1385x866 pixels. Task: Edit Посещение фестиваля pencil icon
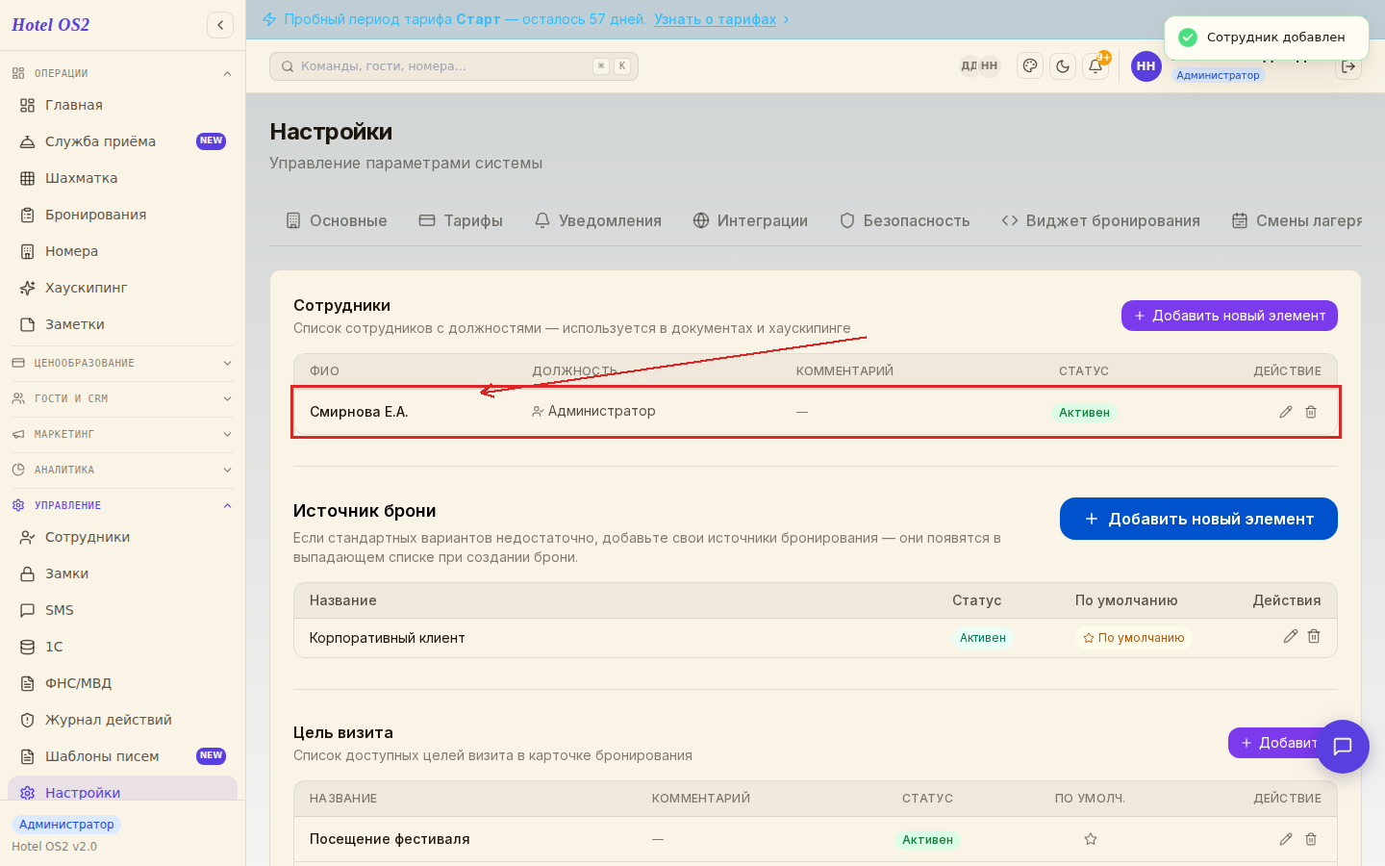point(1286,839)
